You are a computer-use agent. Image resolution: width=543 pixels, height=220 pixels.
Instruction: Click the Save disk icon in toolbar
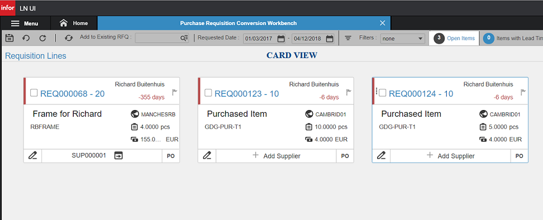tap(9, 38)
